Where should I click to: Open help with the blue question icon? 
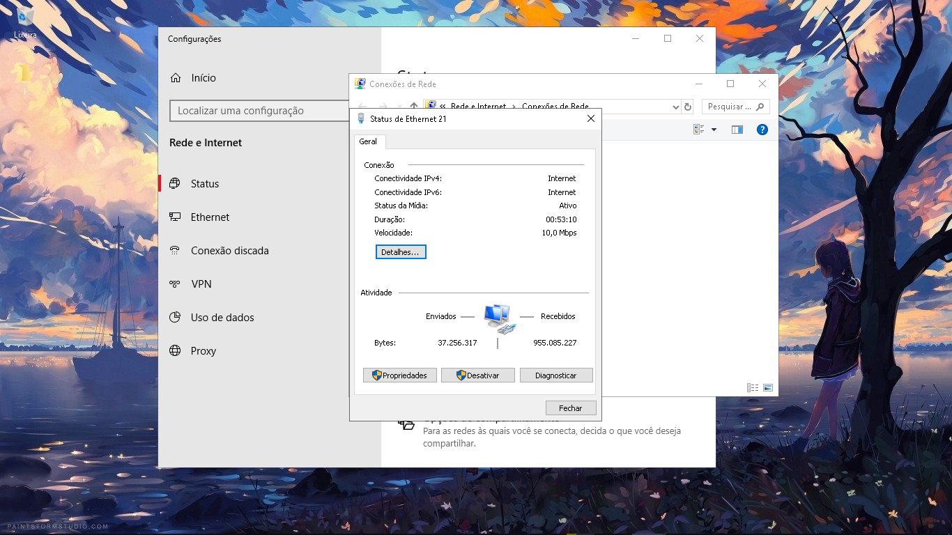(x=762, y=130)
